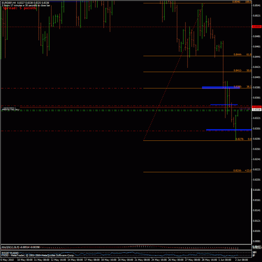Viewport: 262px width, 262px height.
Task: Click the 0.8361 price axis label
Action: point(257,98)
